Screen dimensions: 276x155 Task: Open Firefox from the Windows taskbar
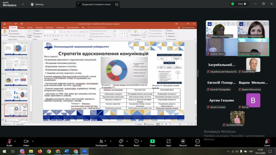click(x=40, y=152)
